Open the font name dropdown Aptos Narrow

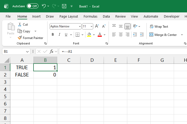coord(79,26)
